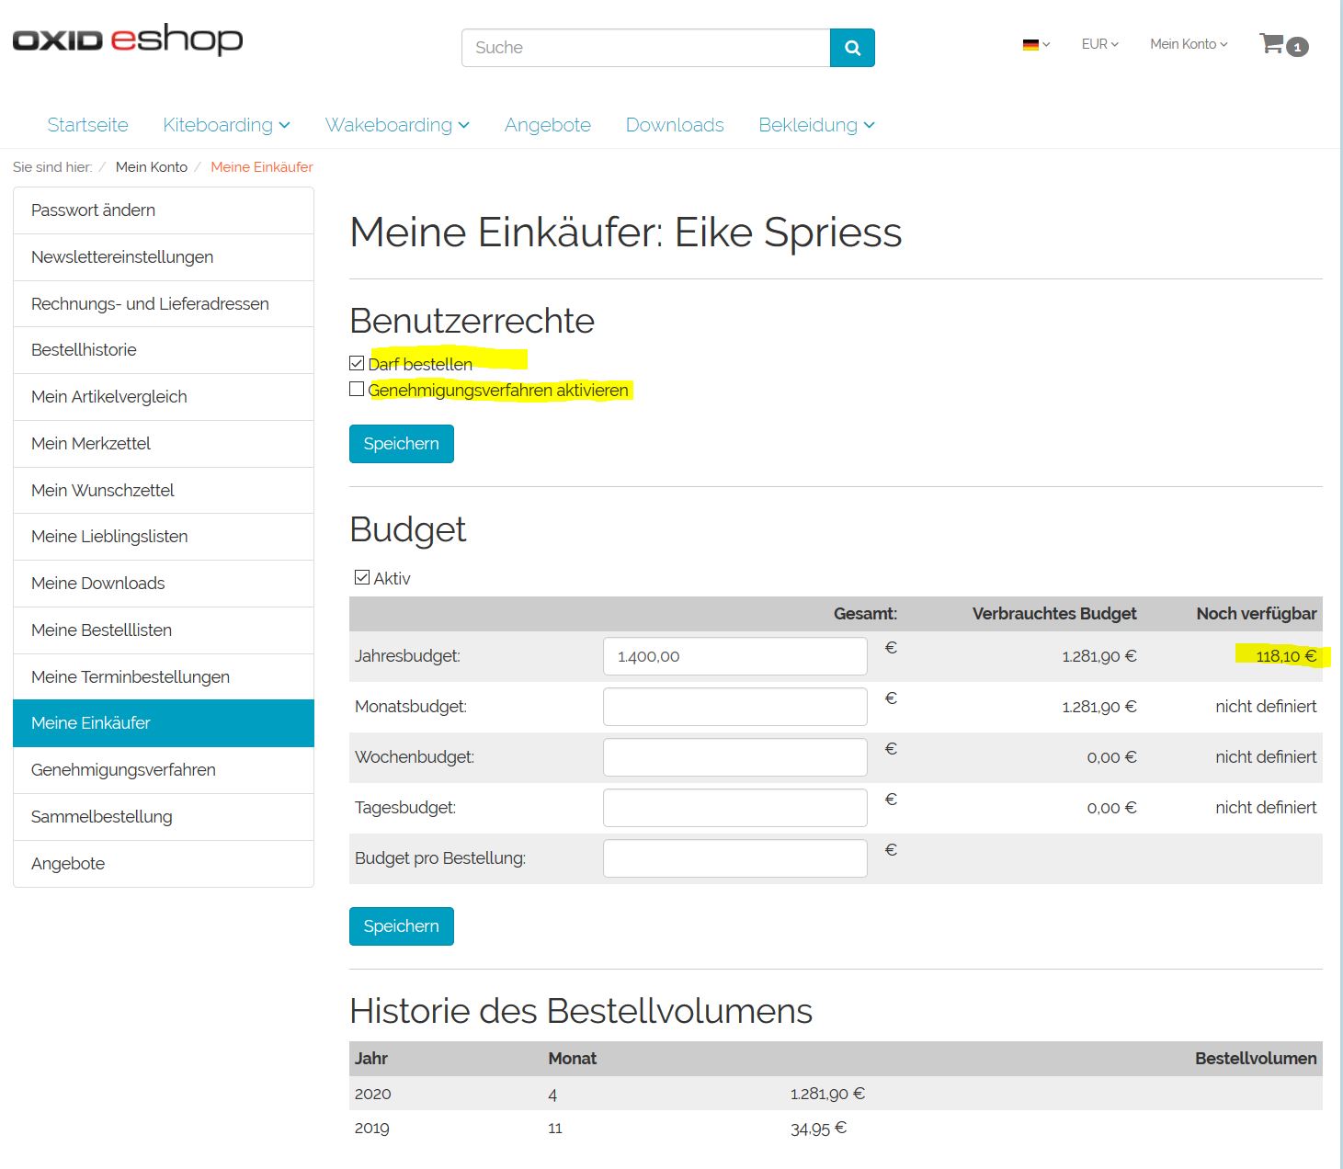Expand the Kiteboarding category menu
This screenshot has width=1343, height=1169.
coord(226,125)
